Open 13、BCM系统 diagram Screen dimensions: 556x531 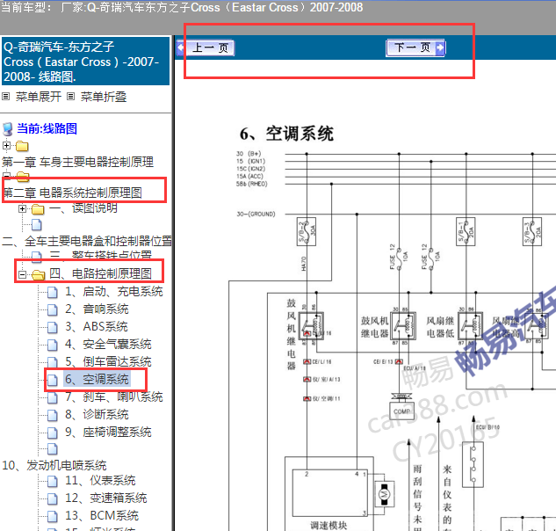point(102,515)
